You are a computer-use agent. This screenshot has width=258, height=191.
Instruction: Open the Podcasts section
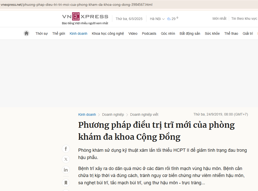click(x=149, y=33)
